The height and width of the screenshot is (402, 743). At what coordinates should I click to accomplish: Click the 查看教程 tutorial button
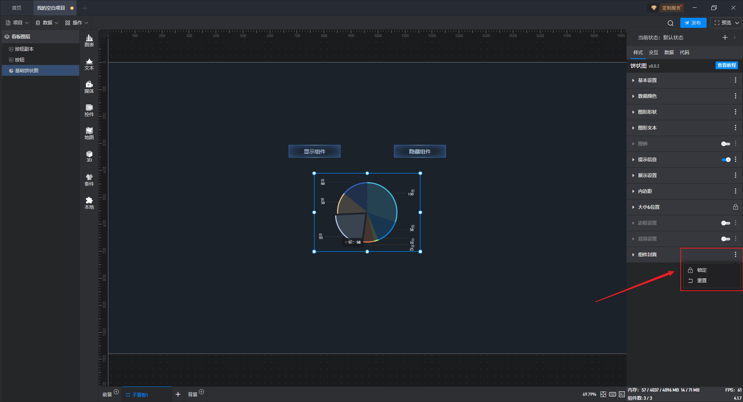point(726,66)
